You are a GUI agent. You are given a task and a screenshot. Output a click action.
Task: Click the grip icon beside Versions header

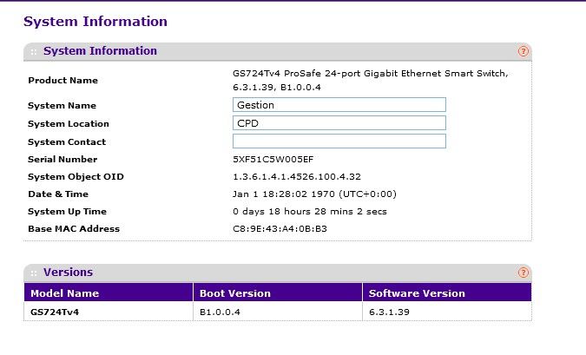click(x=34, y=273)
